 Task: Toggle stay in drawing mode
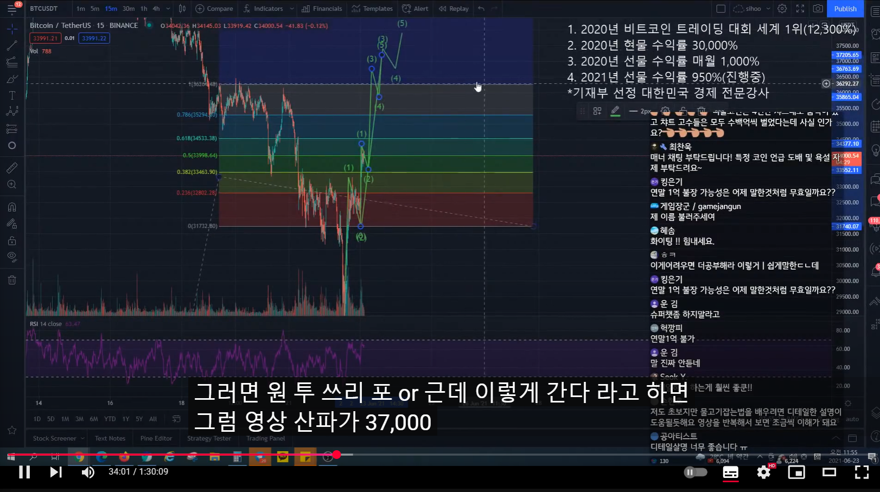(12, 224)
